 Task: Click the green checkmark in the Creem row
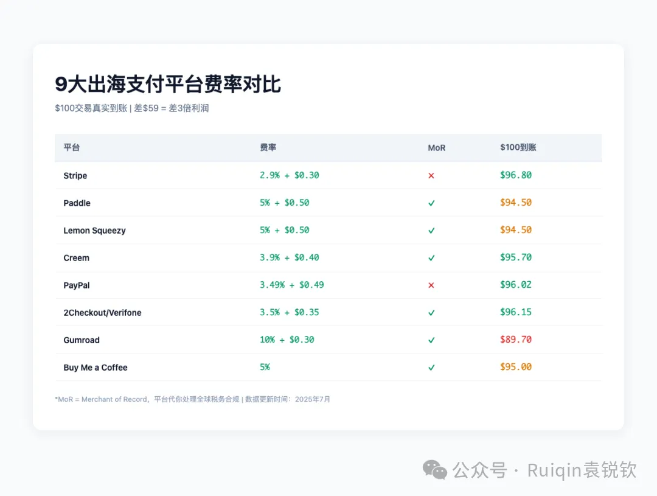coord(431,258)
